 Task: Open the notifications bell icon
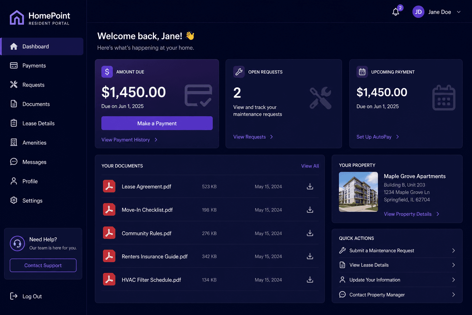[395, 12]
